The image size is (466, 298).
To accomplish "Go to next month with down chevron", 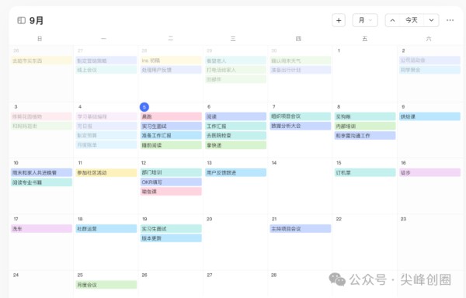I will coord(431,20).
